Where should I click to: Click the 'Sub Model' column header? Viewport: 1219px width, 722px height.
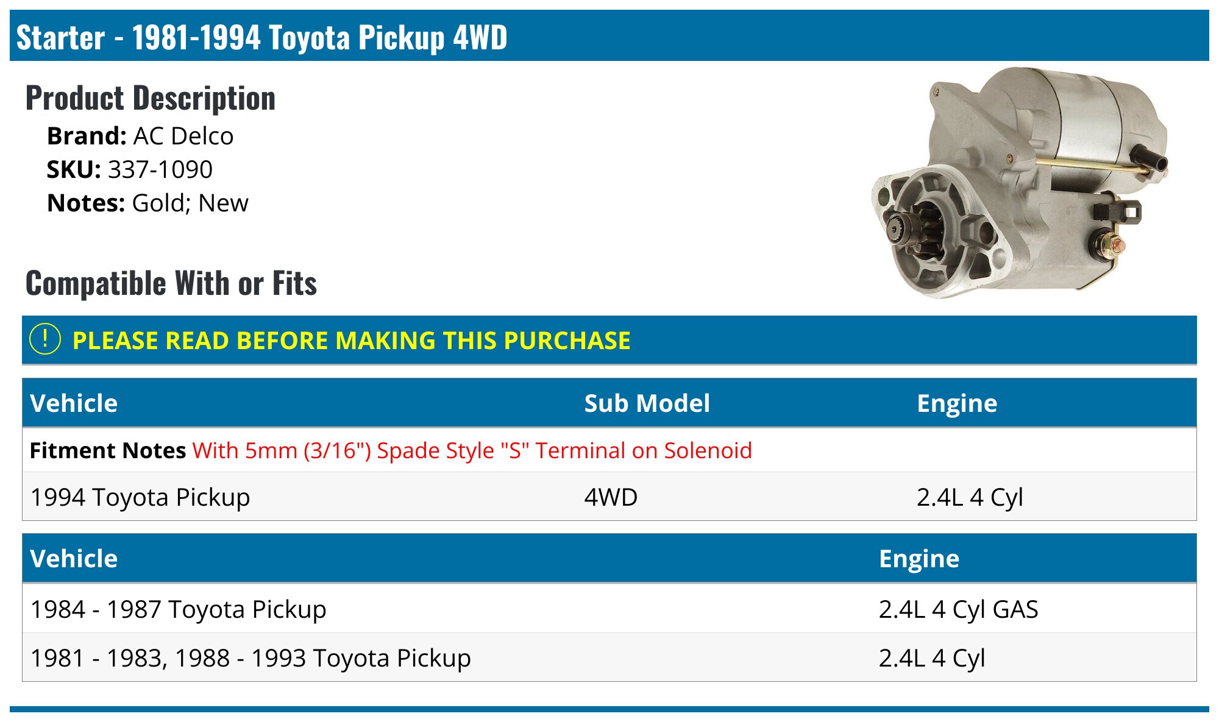click(647, 403)
